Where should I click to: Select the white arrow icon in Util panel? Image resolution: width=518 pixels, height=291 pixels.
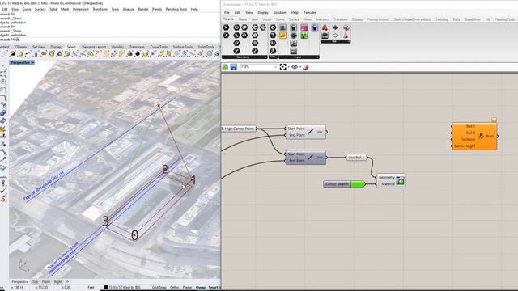(x=335, y=36)
